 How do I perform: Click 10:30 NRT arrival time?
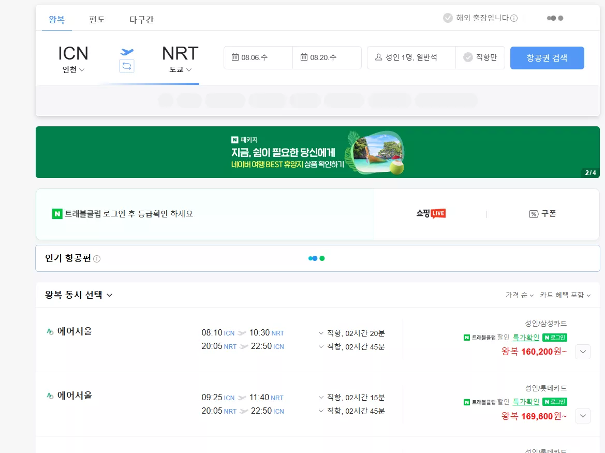pos(266,332)
